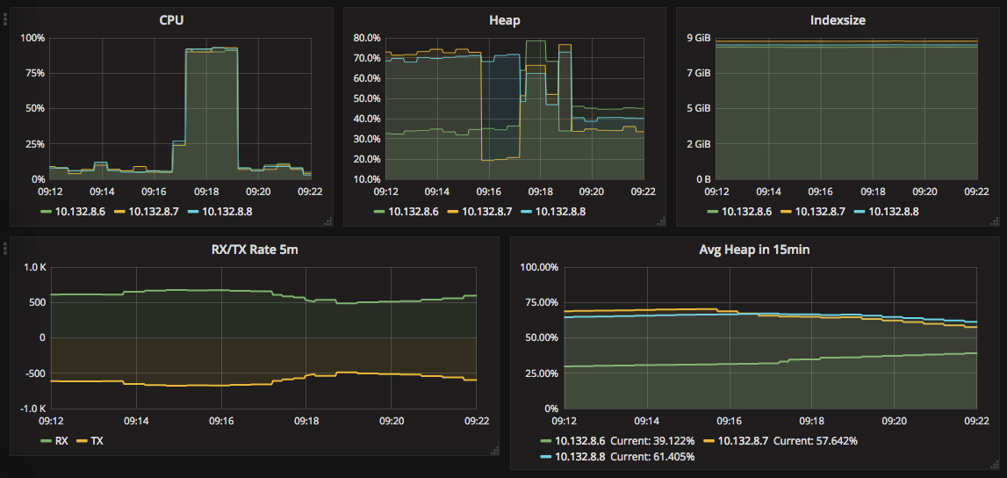The width and height of the screenshot is (1007, 478).
Task: Open blue swatch for 10.132.8.8 in Indexsize legend
Action: point(860,212)
